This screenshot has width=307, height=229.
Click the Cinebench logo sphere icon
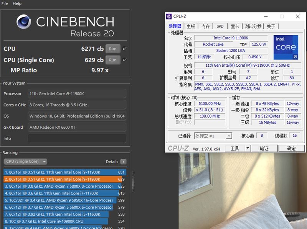tap(24, 21)
